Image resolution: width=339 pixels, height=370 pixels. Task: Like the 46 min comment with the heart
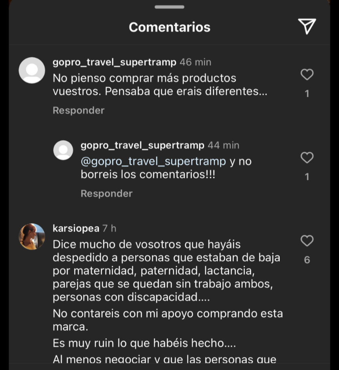[x=307, y=74]
